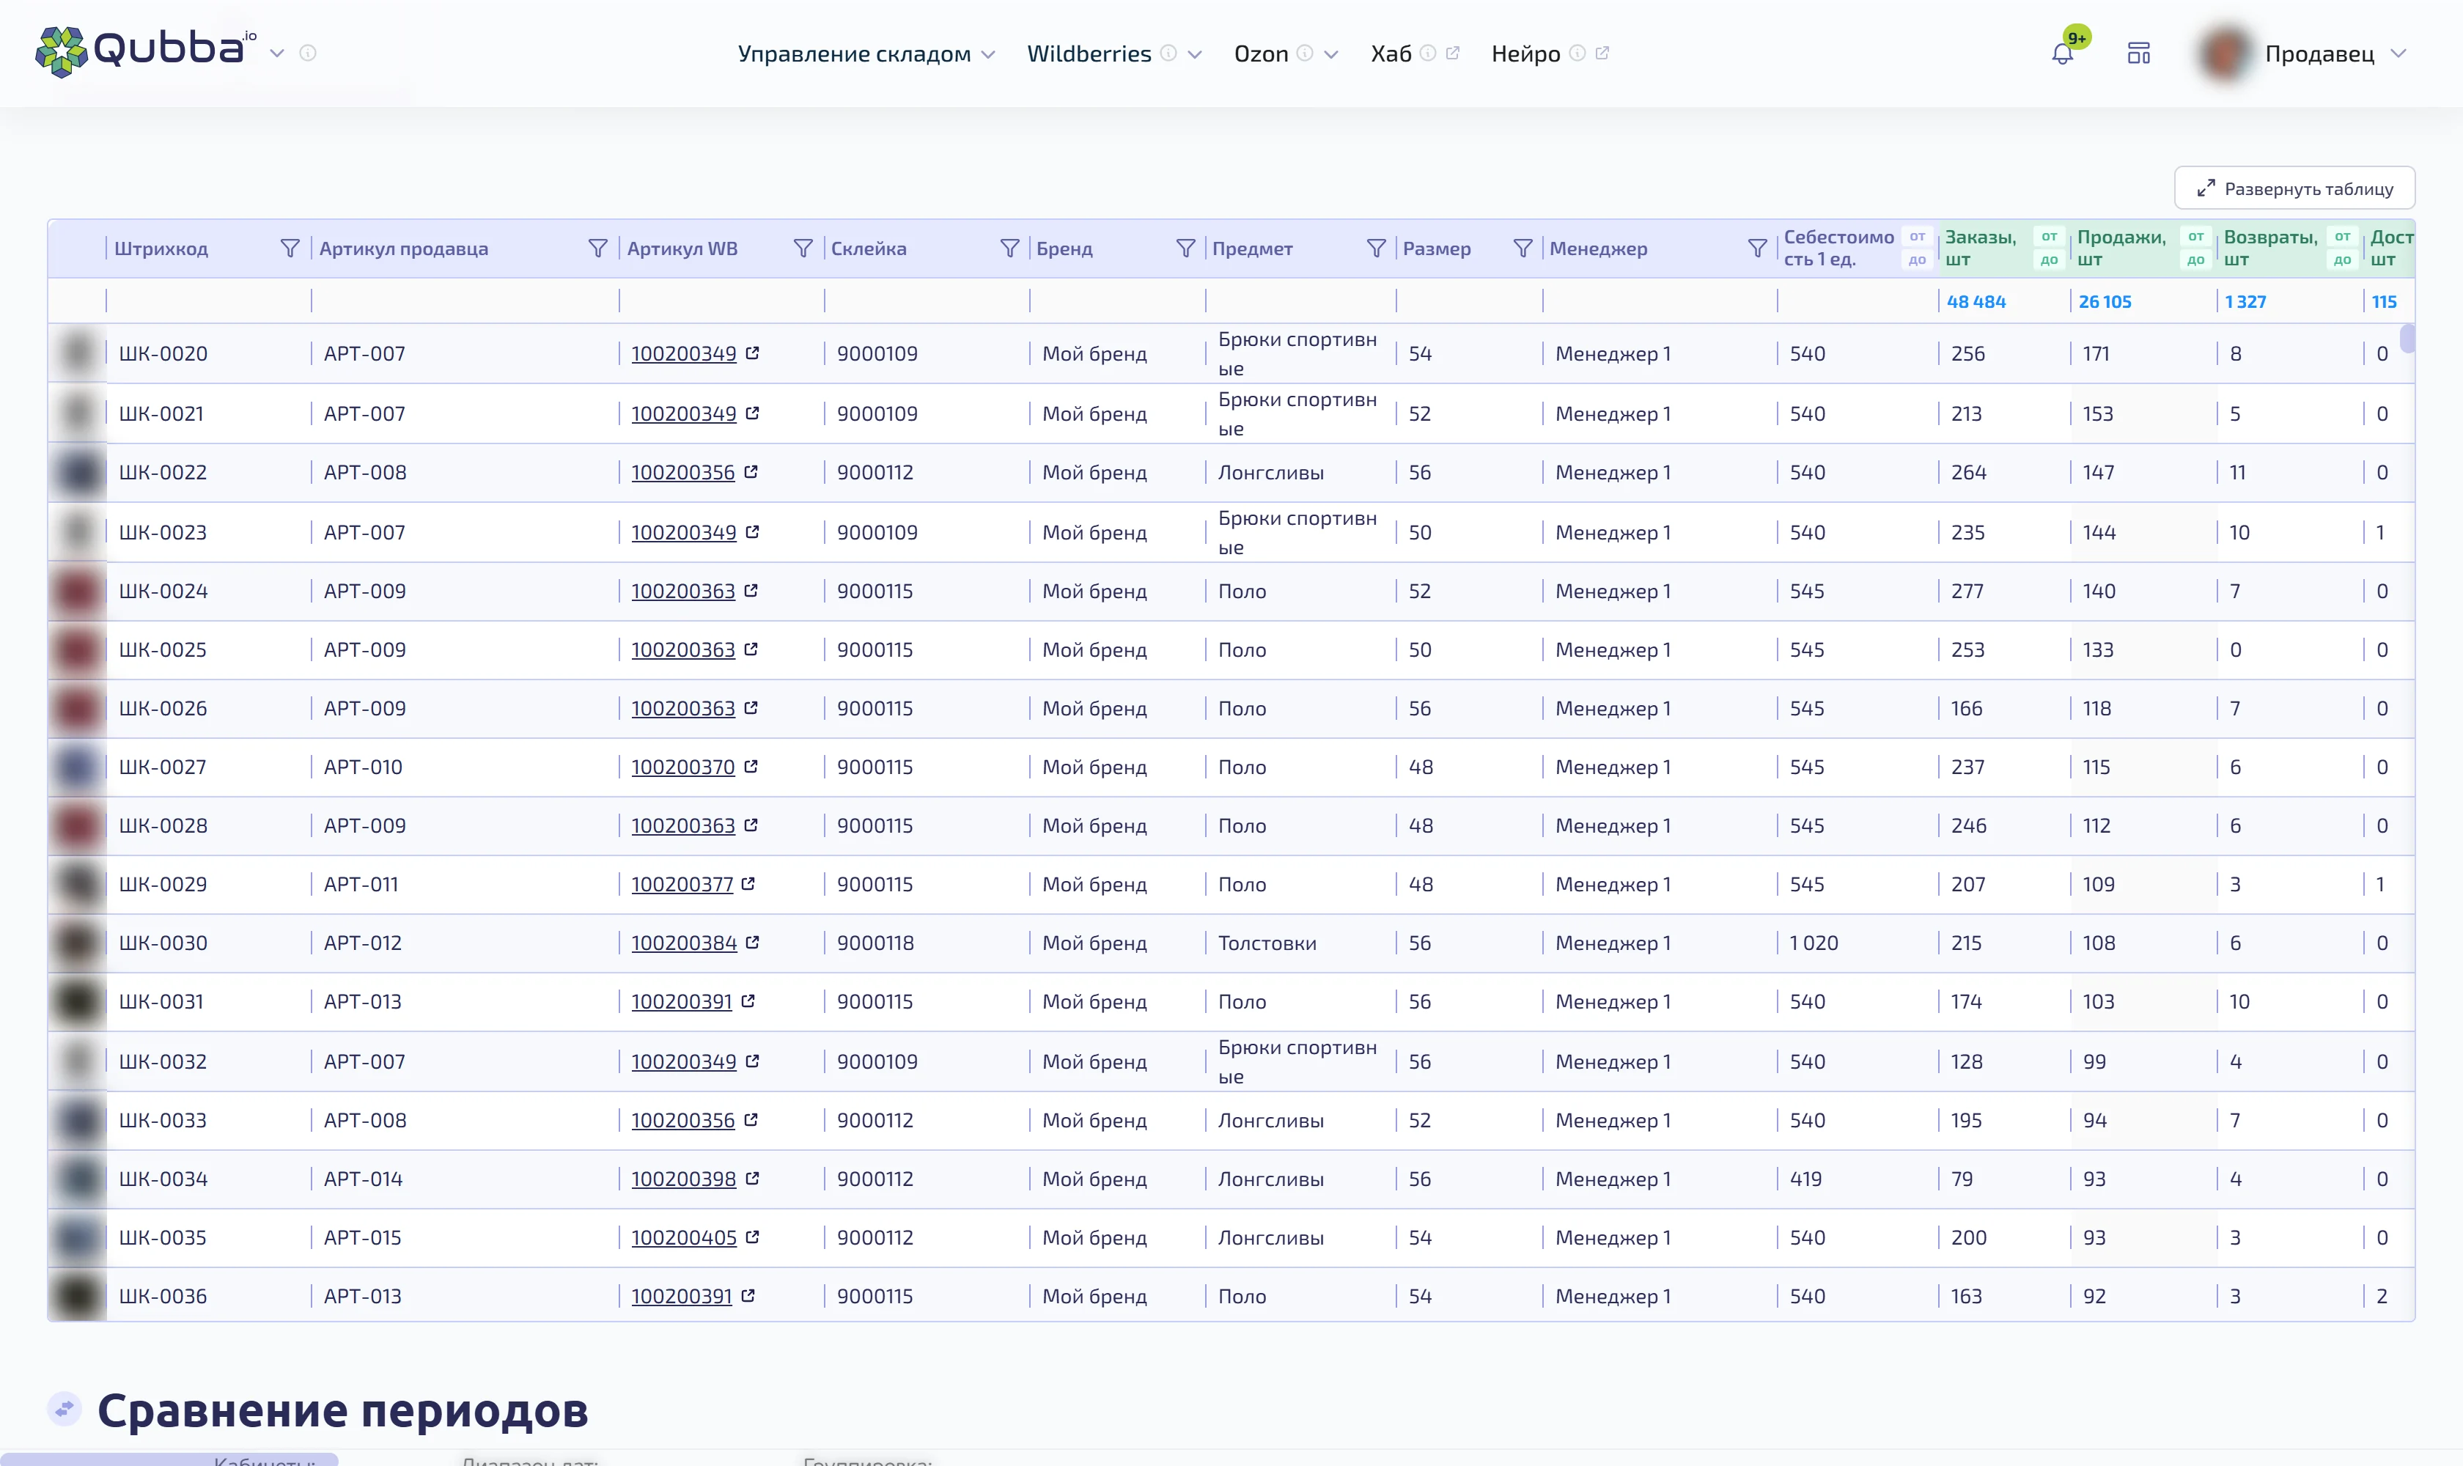The width and height of the screenshot is (2463, 1466).
Task: Filter by Размер funnel icon
Action: [x=1523, y=248]
